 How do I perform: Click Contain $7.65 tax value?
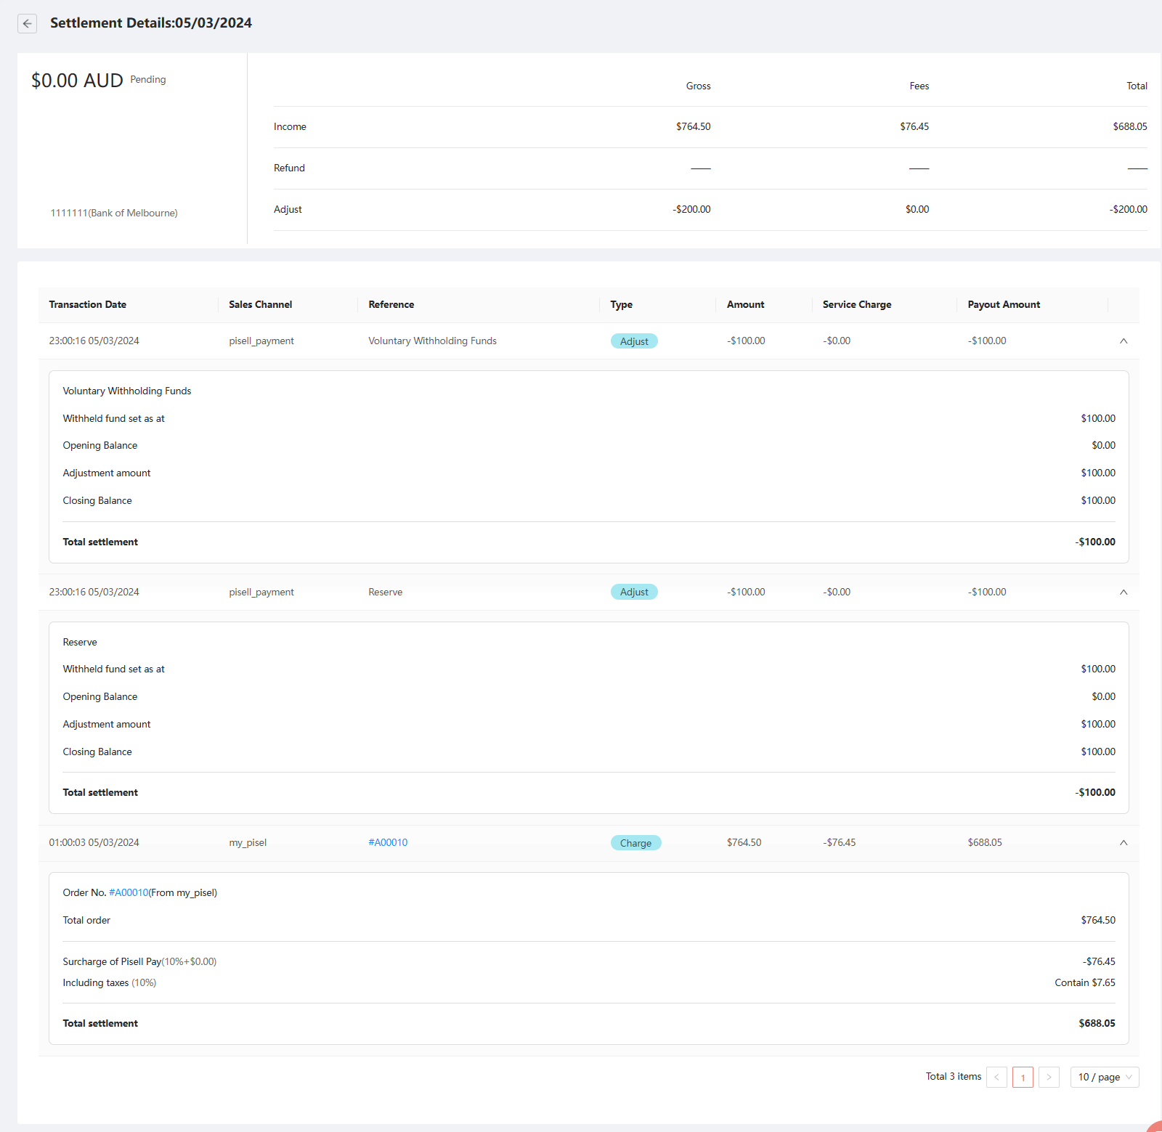tap(1085, 983)
